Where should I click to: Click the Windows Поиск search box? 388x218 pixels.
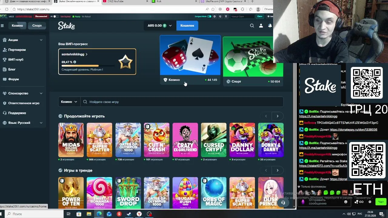point(33,214)
